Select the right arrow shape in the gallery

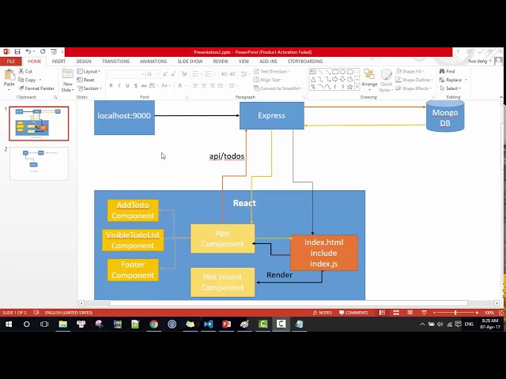pos(335,79)
